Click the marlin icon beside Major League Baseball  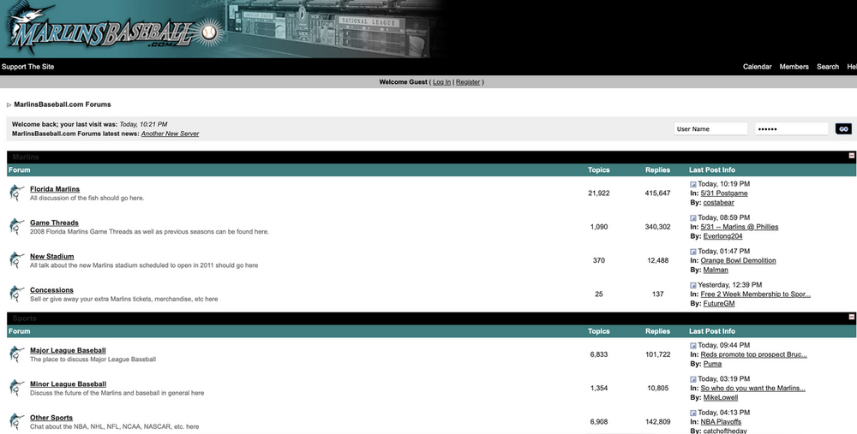pos(17,354)
